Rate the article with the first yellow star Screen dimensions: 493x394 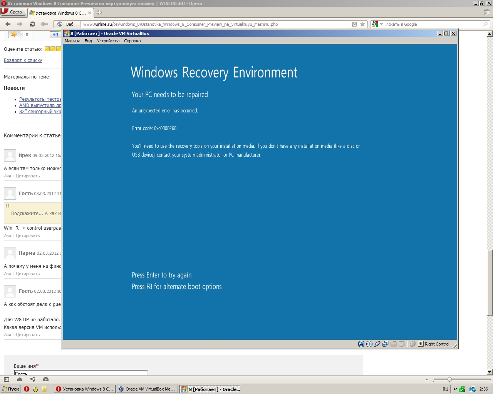pos(47,49)
